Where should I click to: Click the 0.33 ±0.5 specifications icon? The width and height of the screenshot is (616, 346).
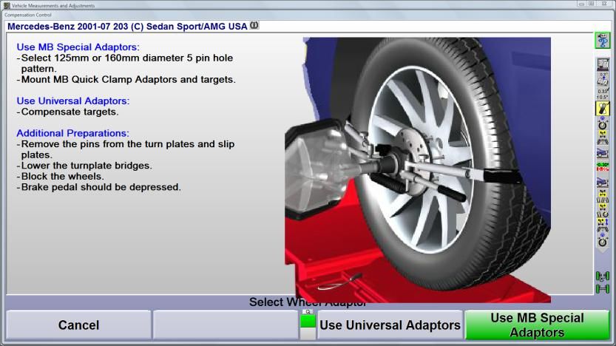coord(603,93)
